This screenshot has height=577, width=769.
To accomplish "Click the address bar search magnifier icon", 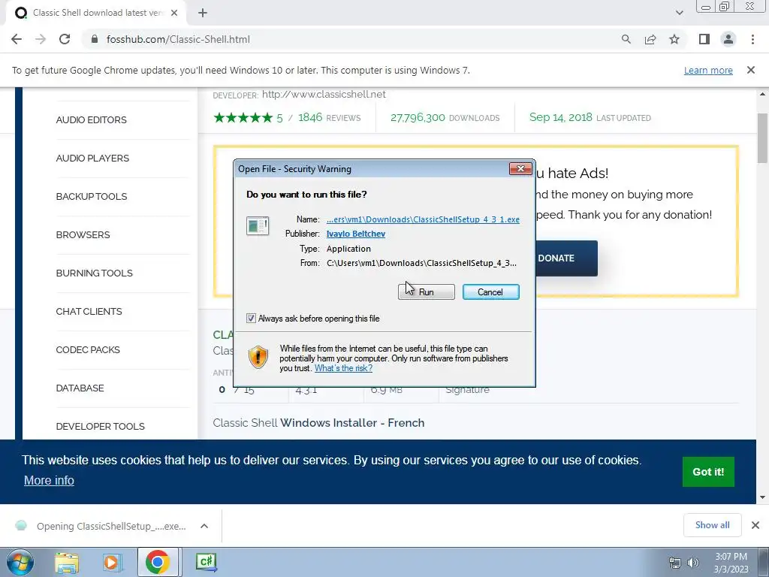I will pyautogui.click(x=626, y=39).
